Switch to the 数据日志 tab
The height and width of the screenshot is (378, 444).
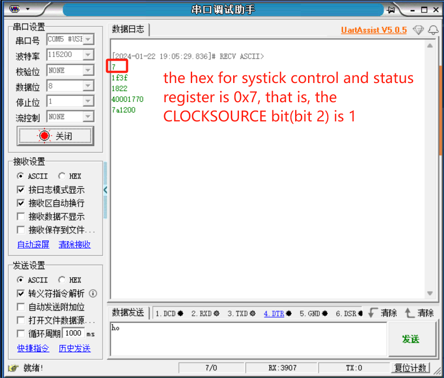click(128, 29)
